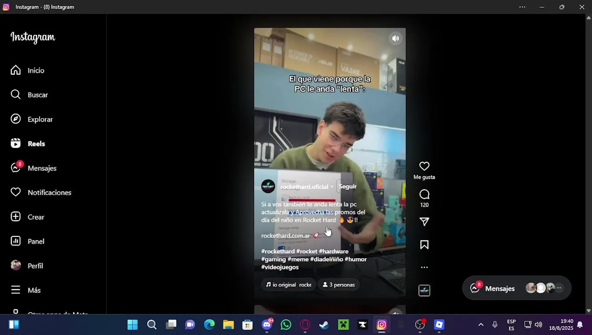Screen dimensions: 592x335
Task: Click the avatars in the floating Mensajes pill
Action: (x=544, y=288)
